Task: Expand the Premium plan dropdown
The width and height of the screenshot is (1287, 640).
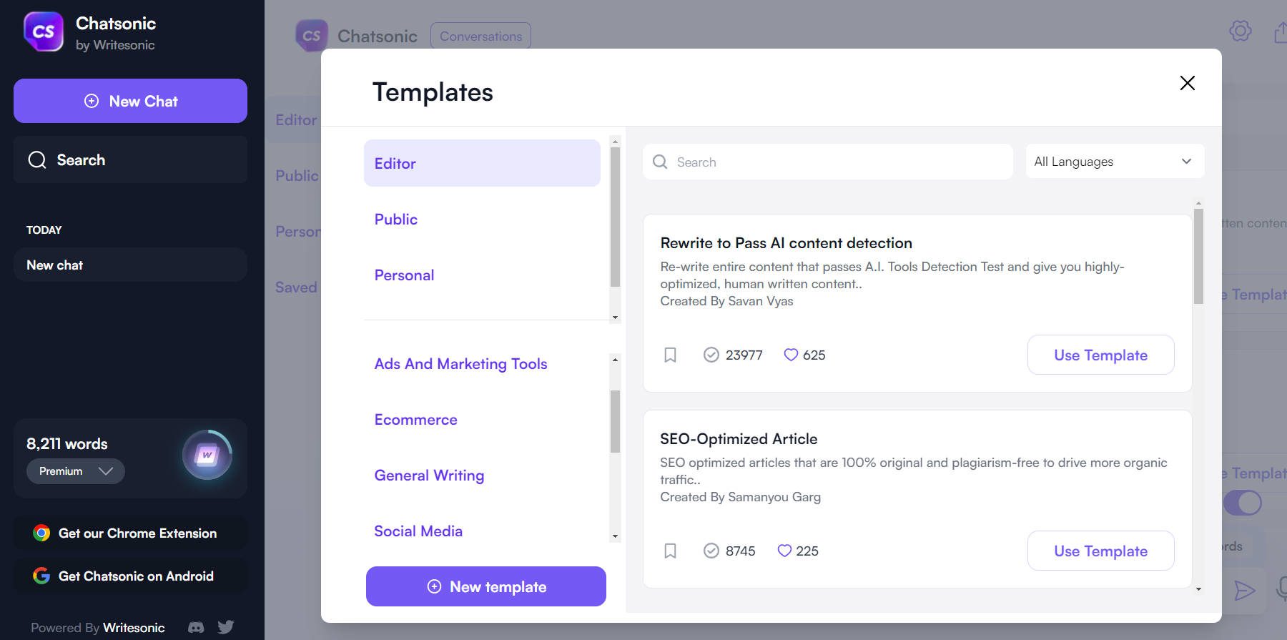Action: pyautogui.click(x=76, y=471)
